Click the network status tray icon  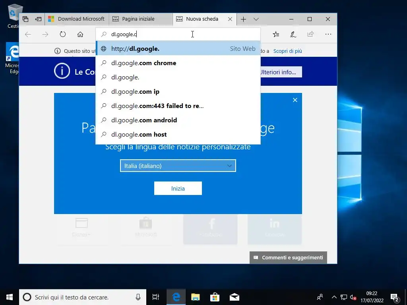(x=344, y=297)
